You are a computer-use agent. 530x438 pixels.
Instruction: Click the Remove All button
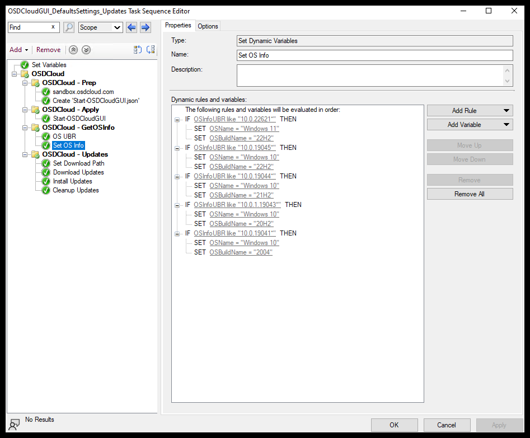(x=469, y=194)
